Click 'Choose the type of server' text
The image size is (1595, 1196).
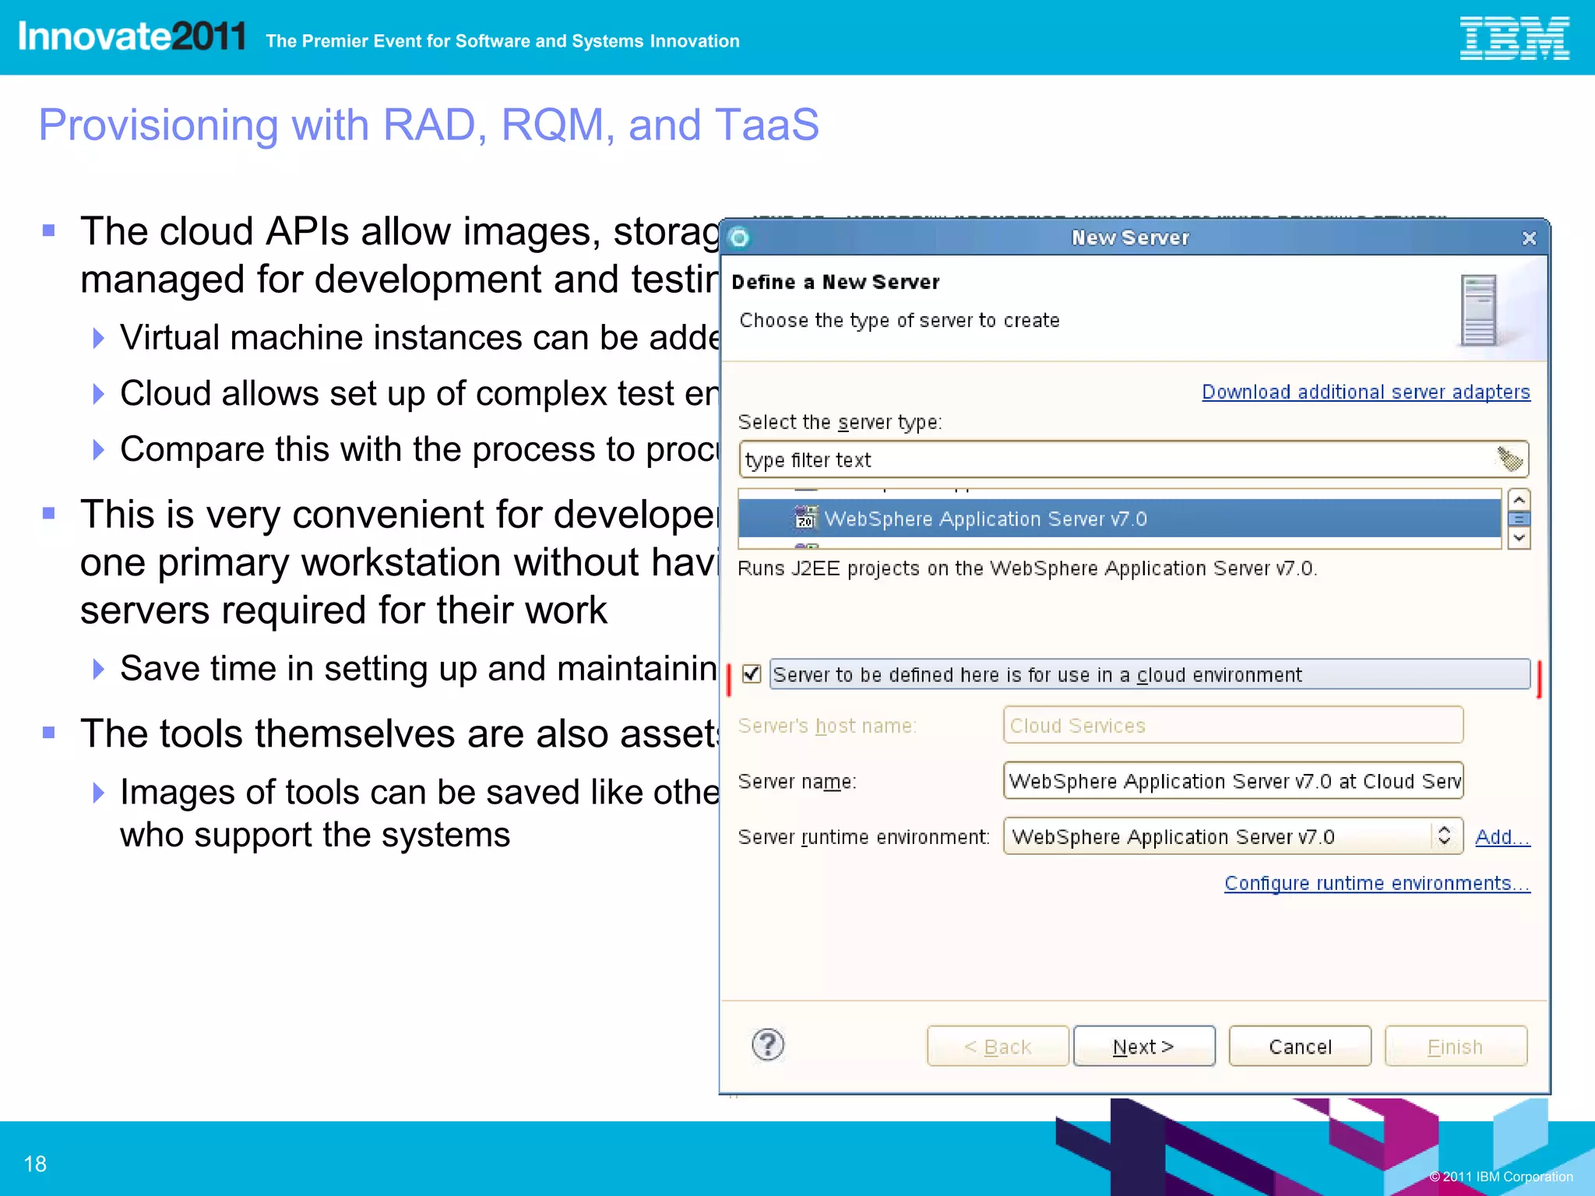pyautogui.click(x=900, y=321)
